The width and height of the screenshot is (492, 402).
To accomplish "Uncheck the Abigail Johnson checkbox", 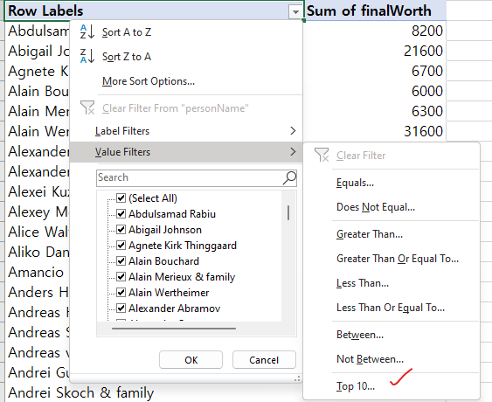I will pos(121,229).
